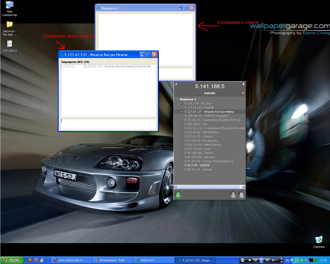Screen dimensions: 330x264
Task: Pause playback in taskbar media player
Action: coord(261,260)
